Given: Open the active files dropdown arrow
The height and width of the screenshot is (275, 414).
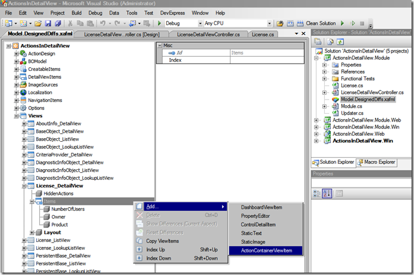Looking at the screenshot, I should pyautogui.click(x=296, y=34).
